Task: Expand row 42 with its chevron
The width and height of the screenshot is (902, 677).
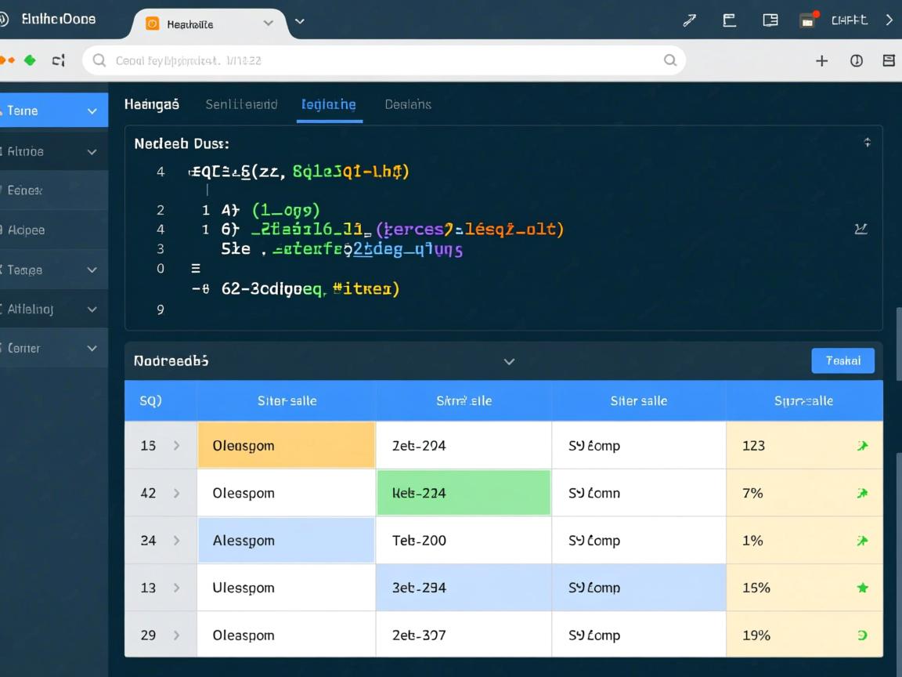Action: click(177, 494)
